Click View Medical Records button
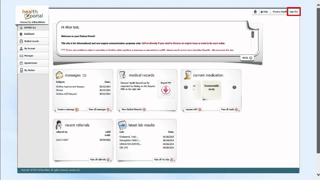 (133, 109)
